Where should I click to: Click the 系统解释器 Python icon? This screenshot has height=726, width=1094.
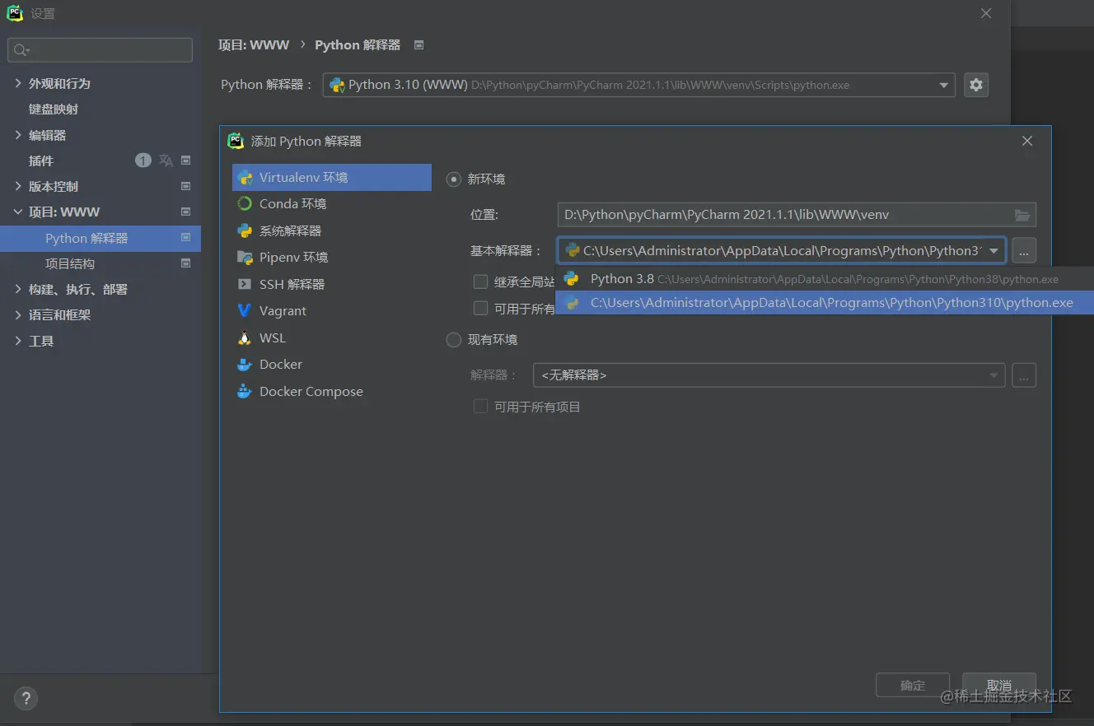(245, 230)
